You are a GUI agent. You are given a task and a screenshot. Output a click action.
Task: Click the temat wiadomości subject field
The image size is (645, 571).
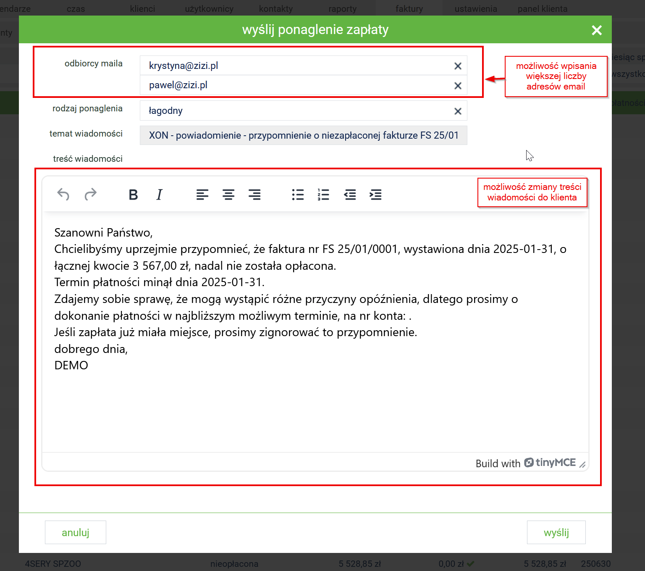303,135
